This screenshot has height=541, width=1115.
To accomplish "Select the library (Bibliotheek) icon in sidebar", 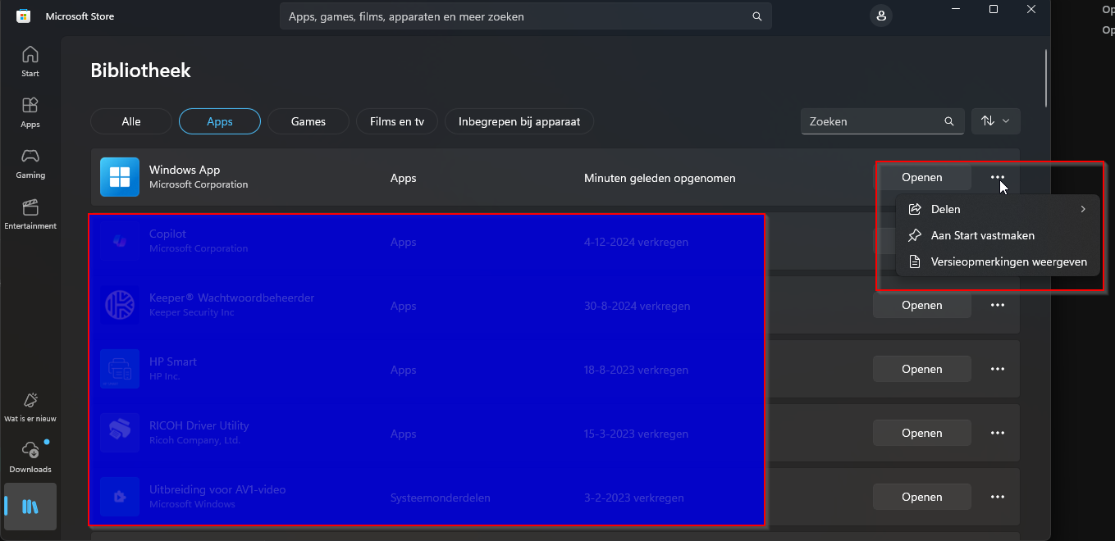I will point(30,507).
